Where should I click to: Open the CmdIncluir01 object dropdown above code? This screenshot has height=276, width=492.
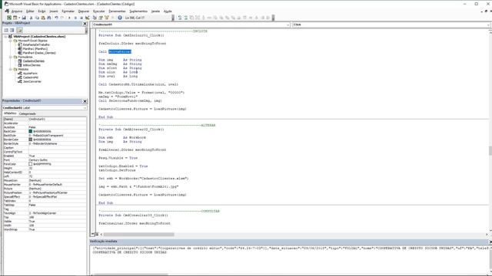point(288,25)
